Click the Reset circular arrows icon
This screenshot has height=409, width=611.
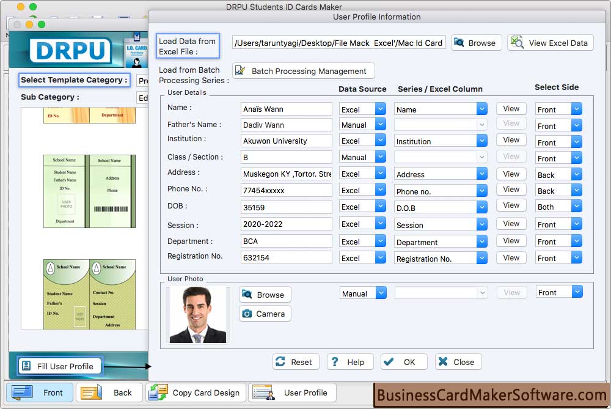(280, 361)
